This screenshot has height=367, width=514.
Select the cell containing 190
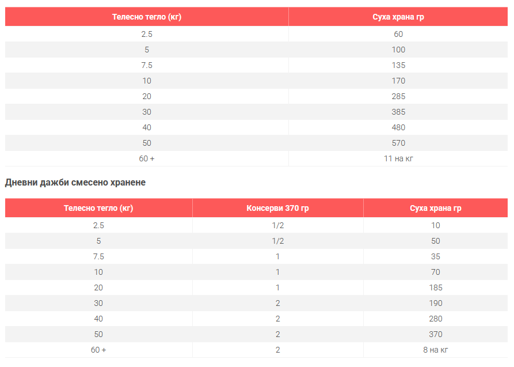435,303
